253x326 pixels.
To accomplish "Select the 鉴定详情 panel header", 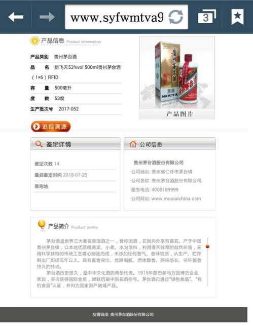I will click(x=76, y=144).
